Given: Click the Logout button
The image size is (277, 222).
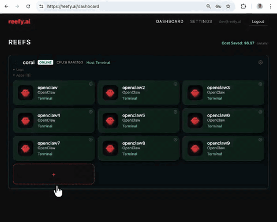Looking at the screenshot, I should (x=258, y=22).
